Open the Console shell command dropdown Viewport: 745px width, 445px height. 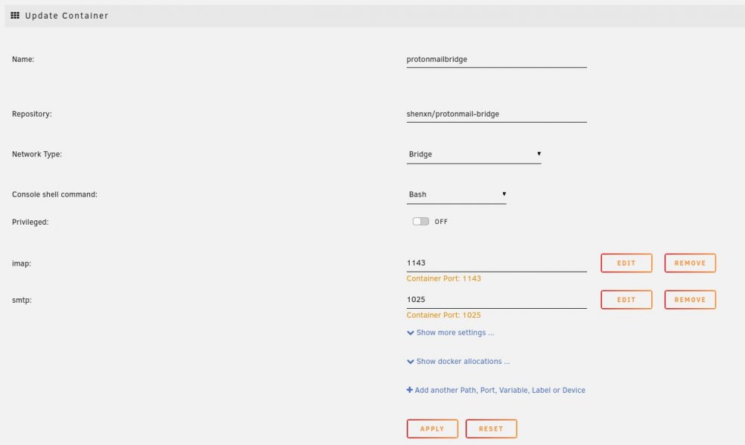(456, 194)
